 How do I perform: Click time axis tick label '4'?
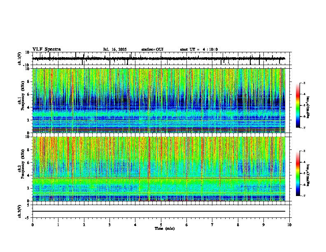click(135, 225)
